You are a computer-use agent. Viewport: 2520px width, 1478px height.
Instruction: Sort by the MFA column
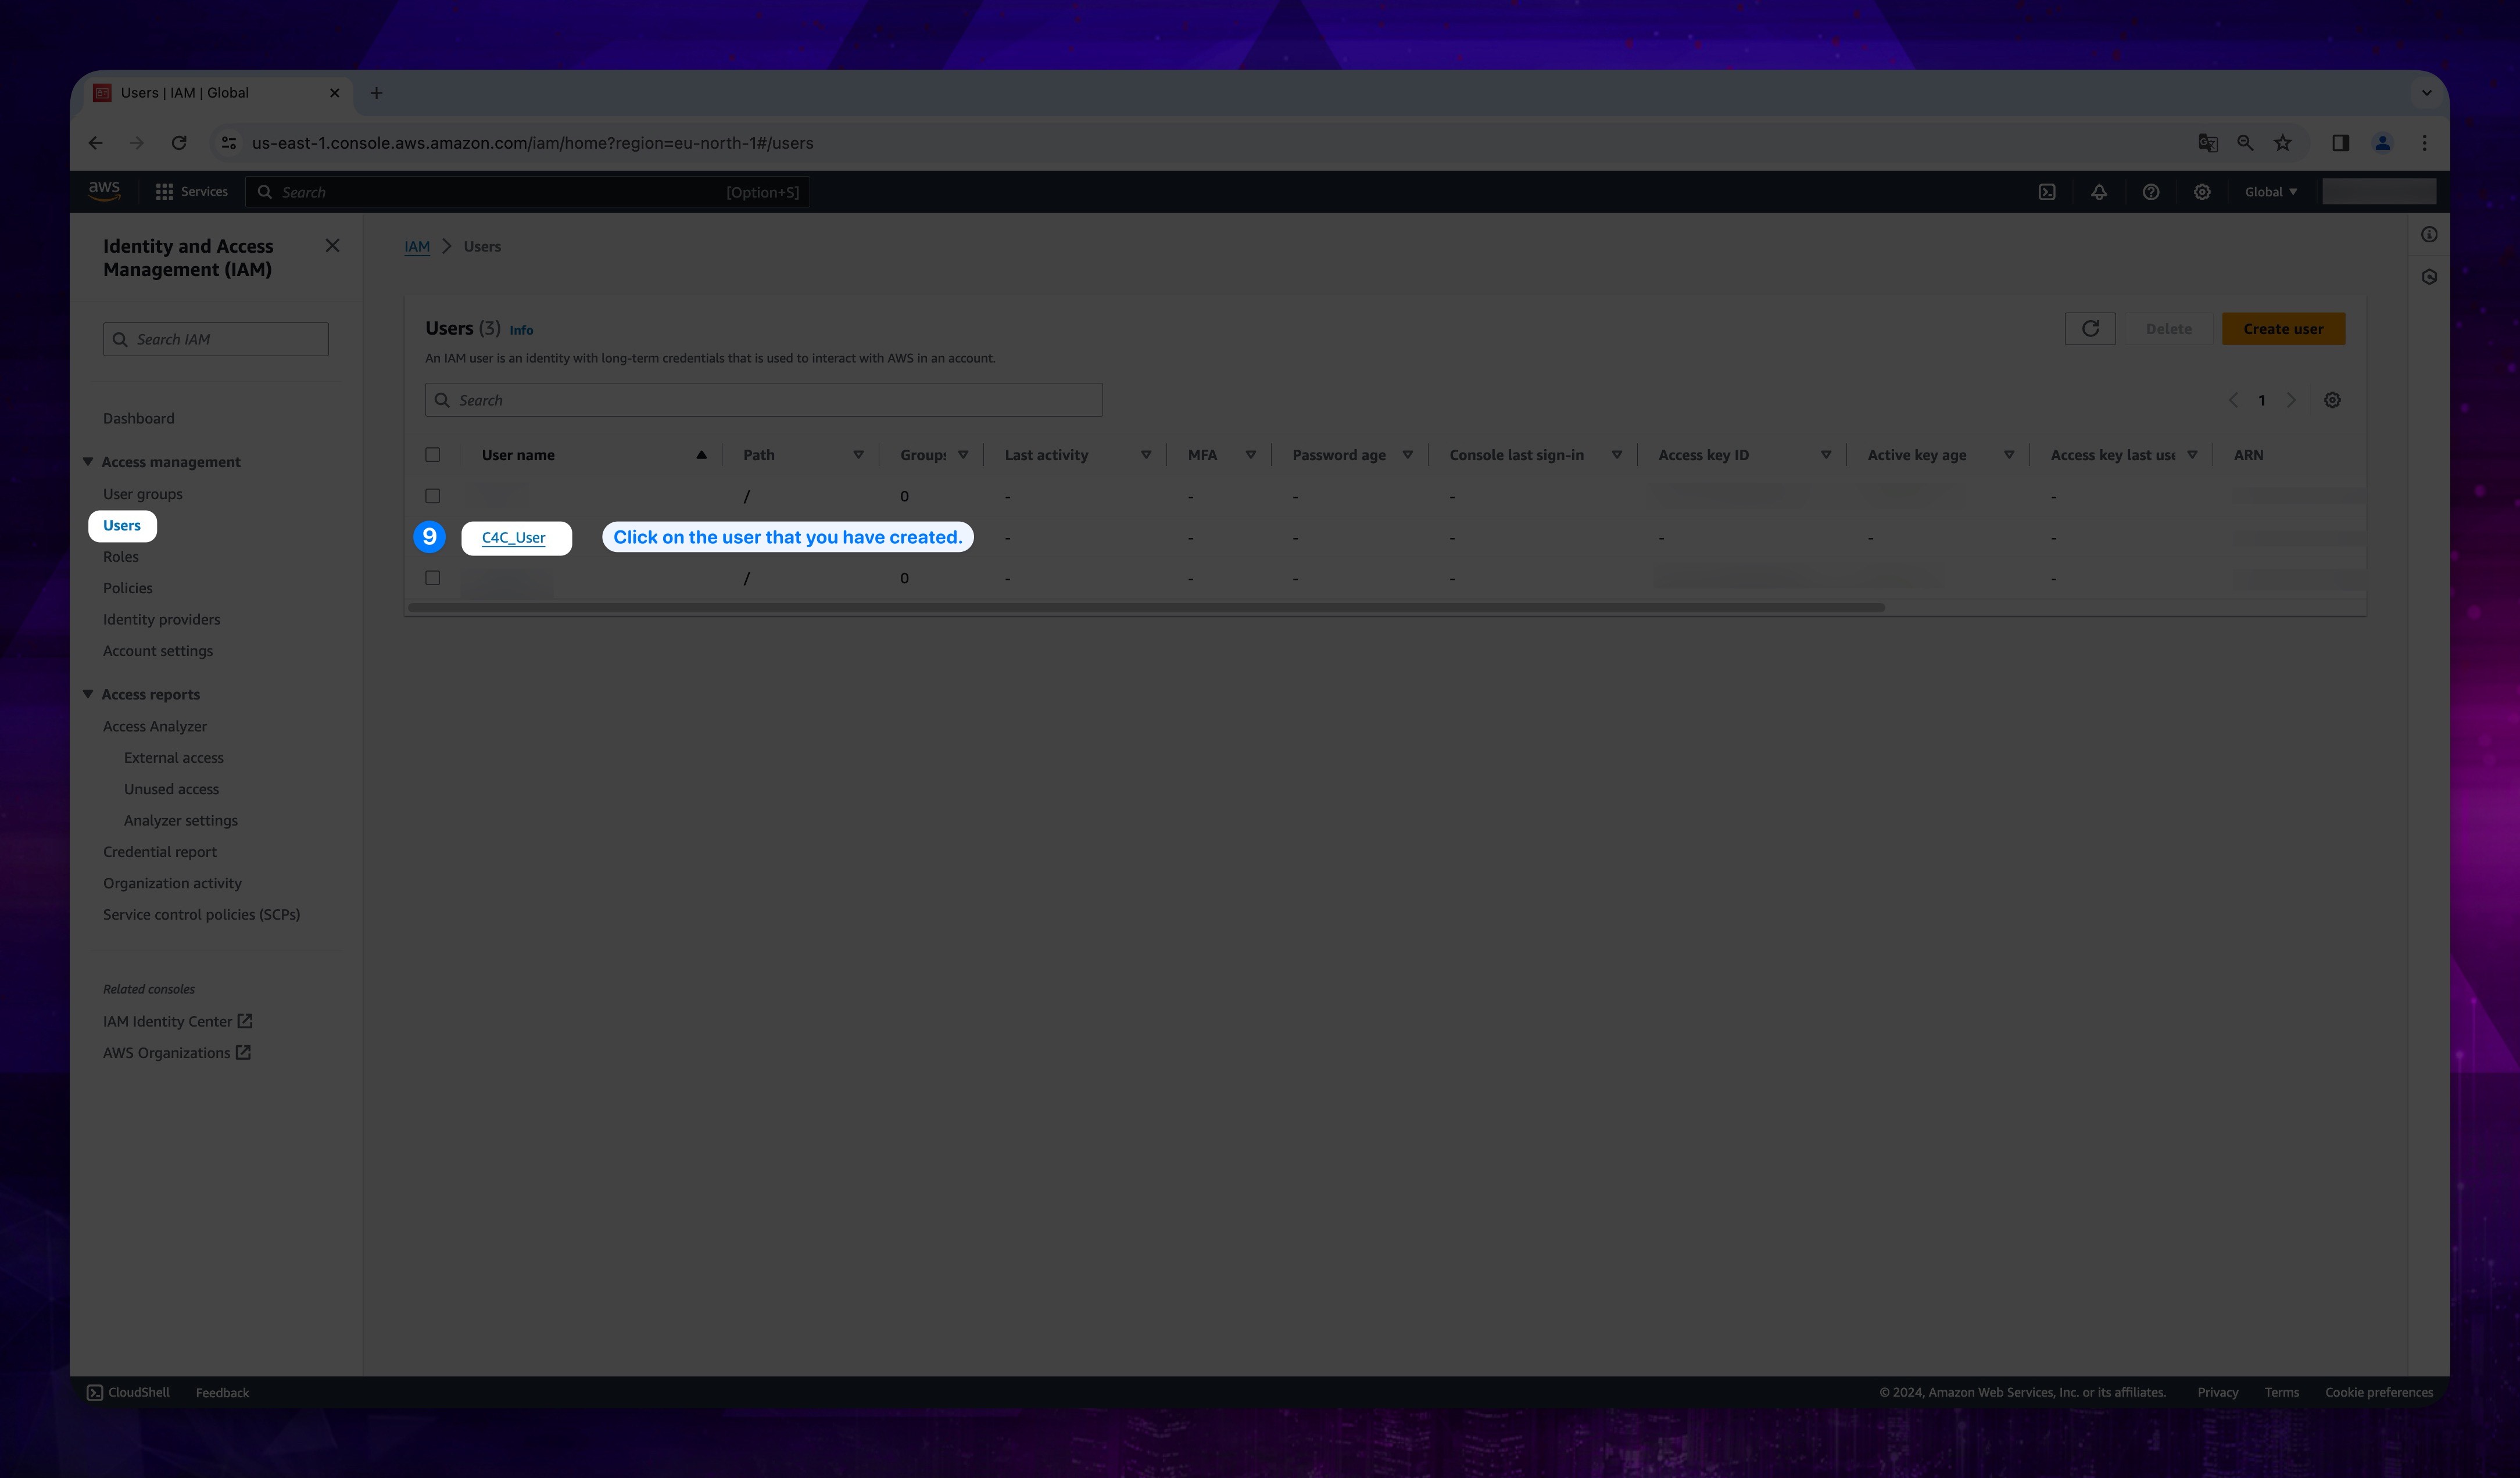point(1250,455)
